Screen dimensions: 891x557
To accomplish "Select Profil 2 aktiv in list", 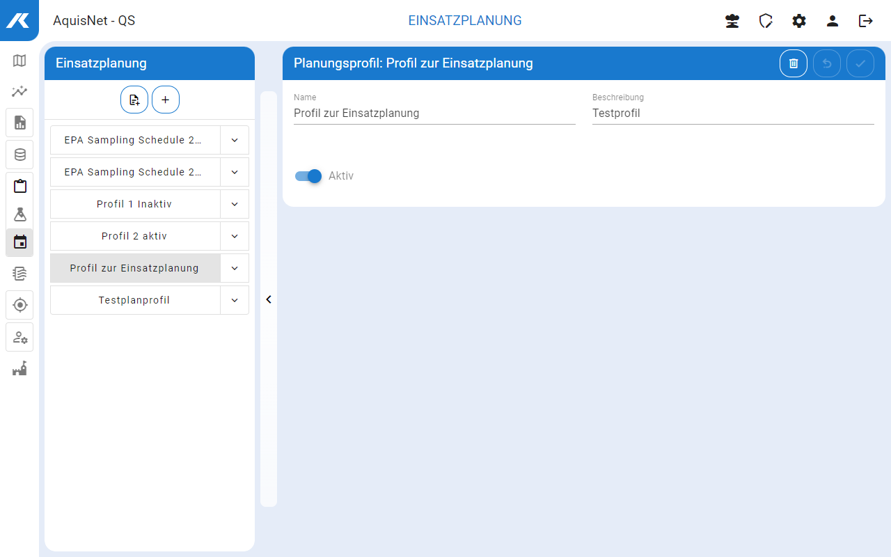I will [134, 236].
